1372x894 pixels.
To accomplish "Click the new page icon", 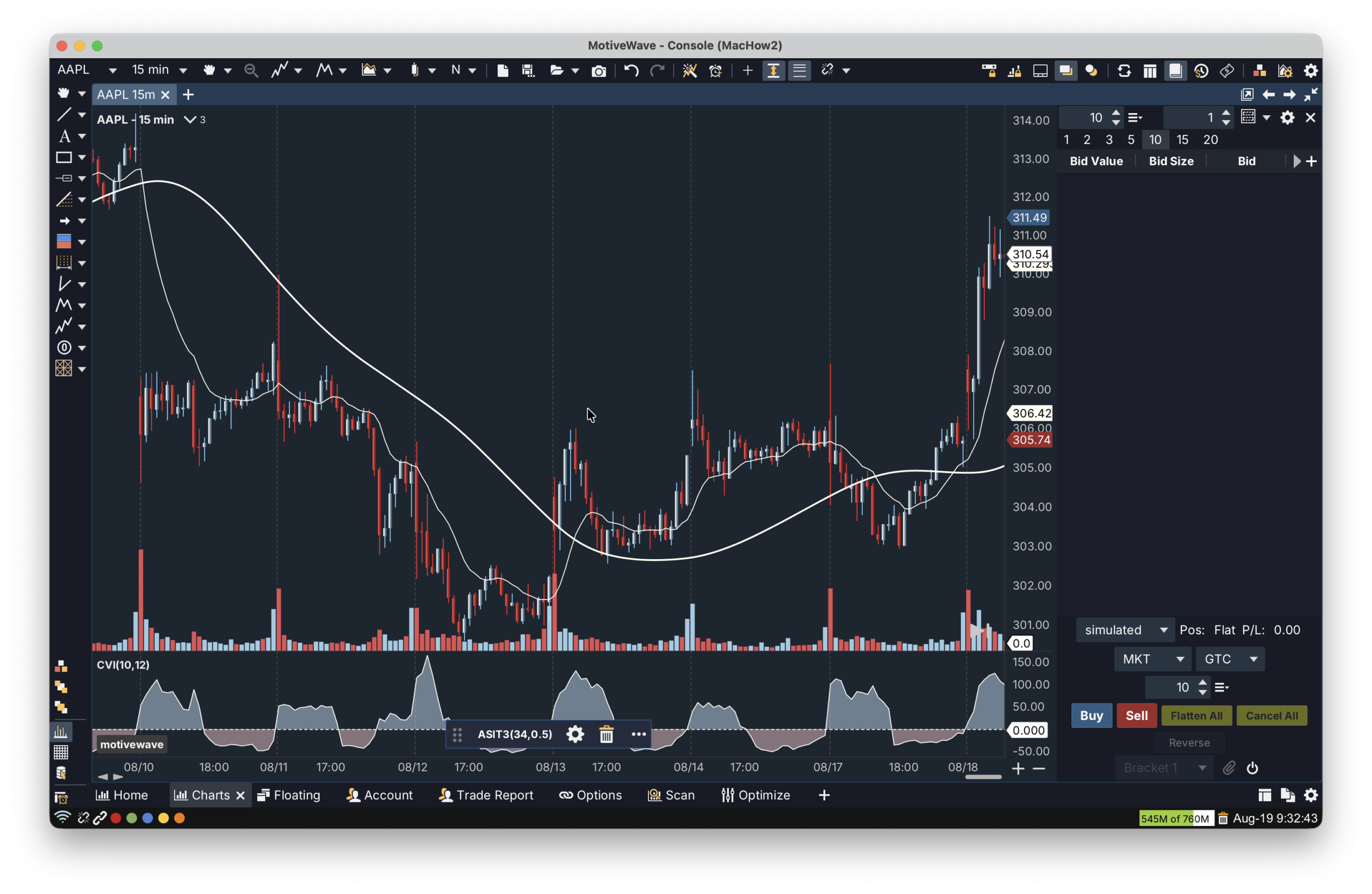I will [503, 70].
